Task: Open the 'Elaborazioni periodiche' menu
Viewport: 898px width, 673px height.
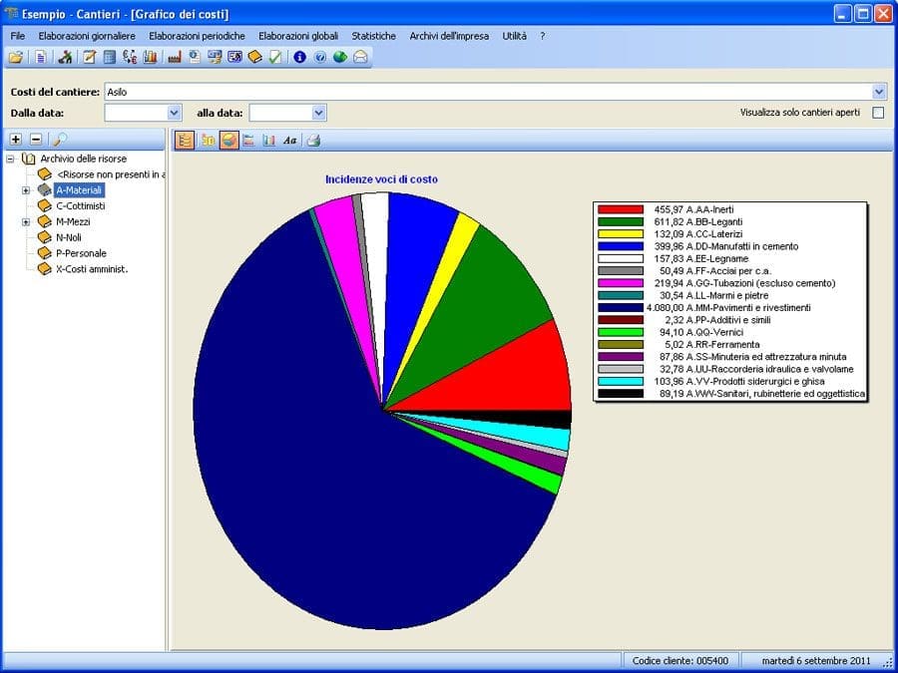Action: [197, 36]
